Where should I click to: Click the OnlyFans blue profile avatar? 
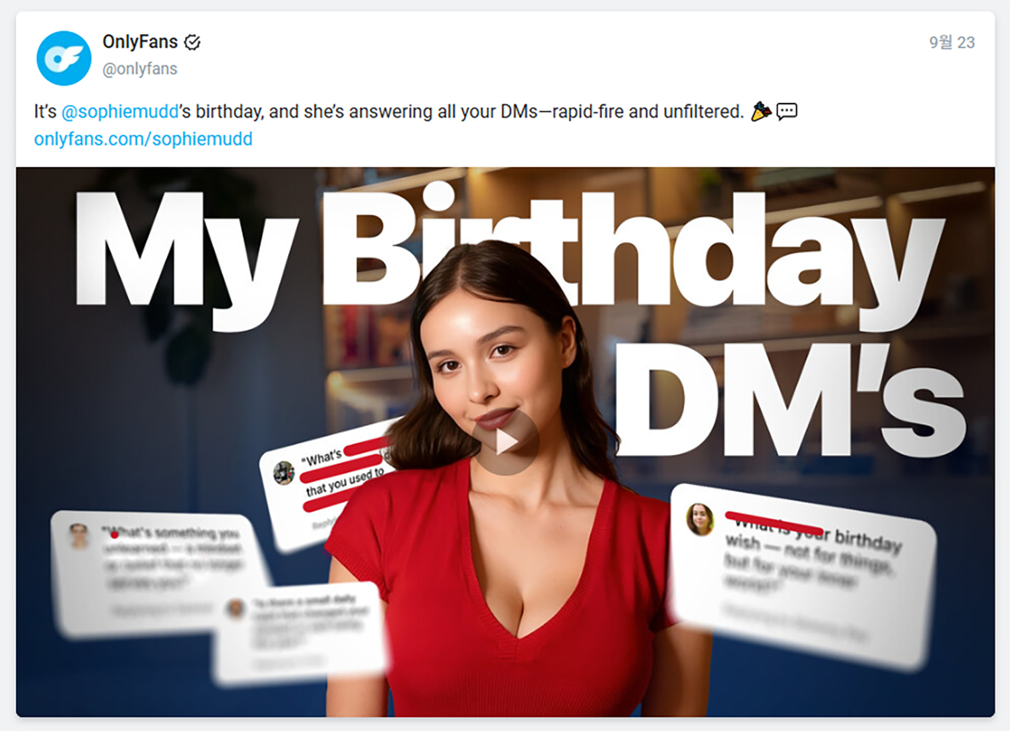point(64,58)
